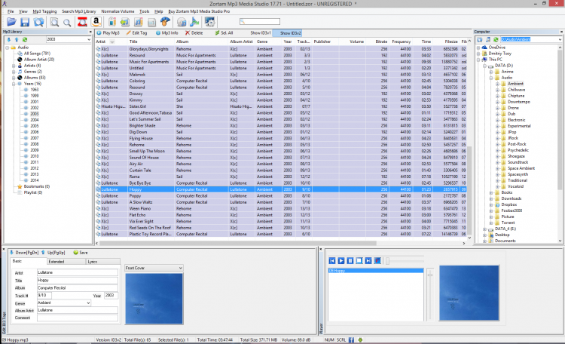Open the File menu
This screenshot has width=565, height=344.
coord(11,11)
